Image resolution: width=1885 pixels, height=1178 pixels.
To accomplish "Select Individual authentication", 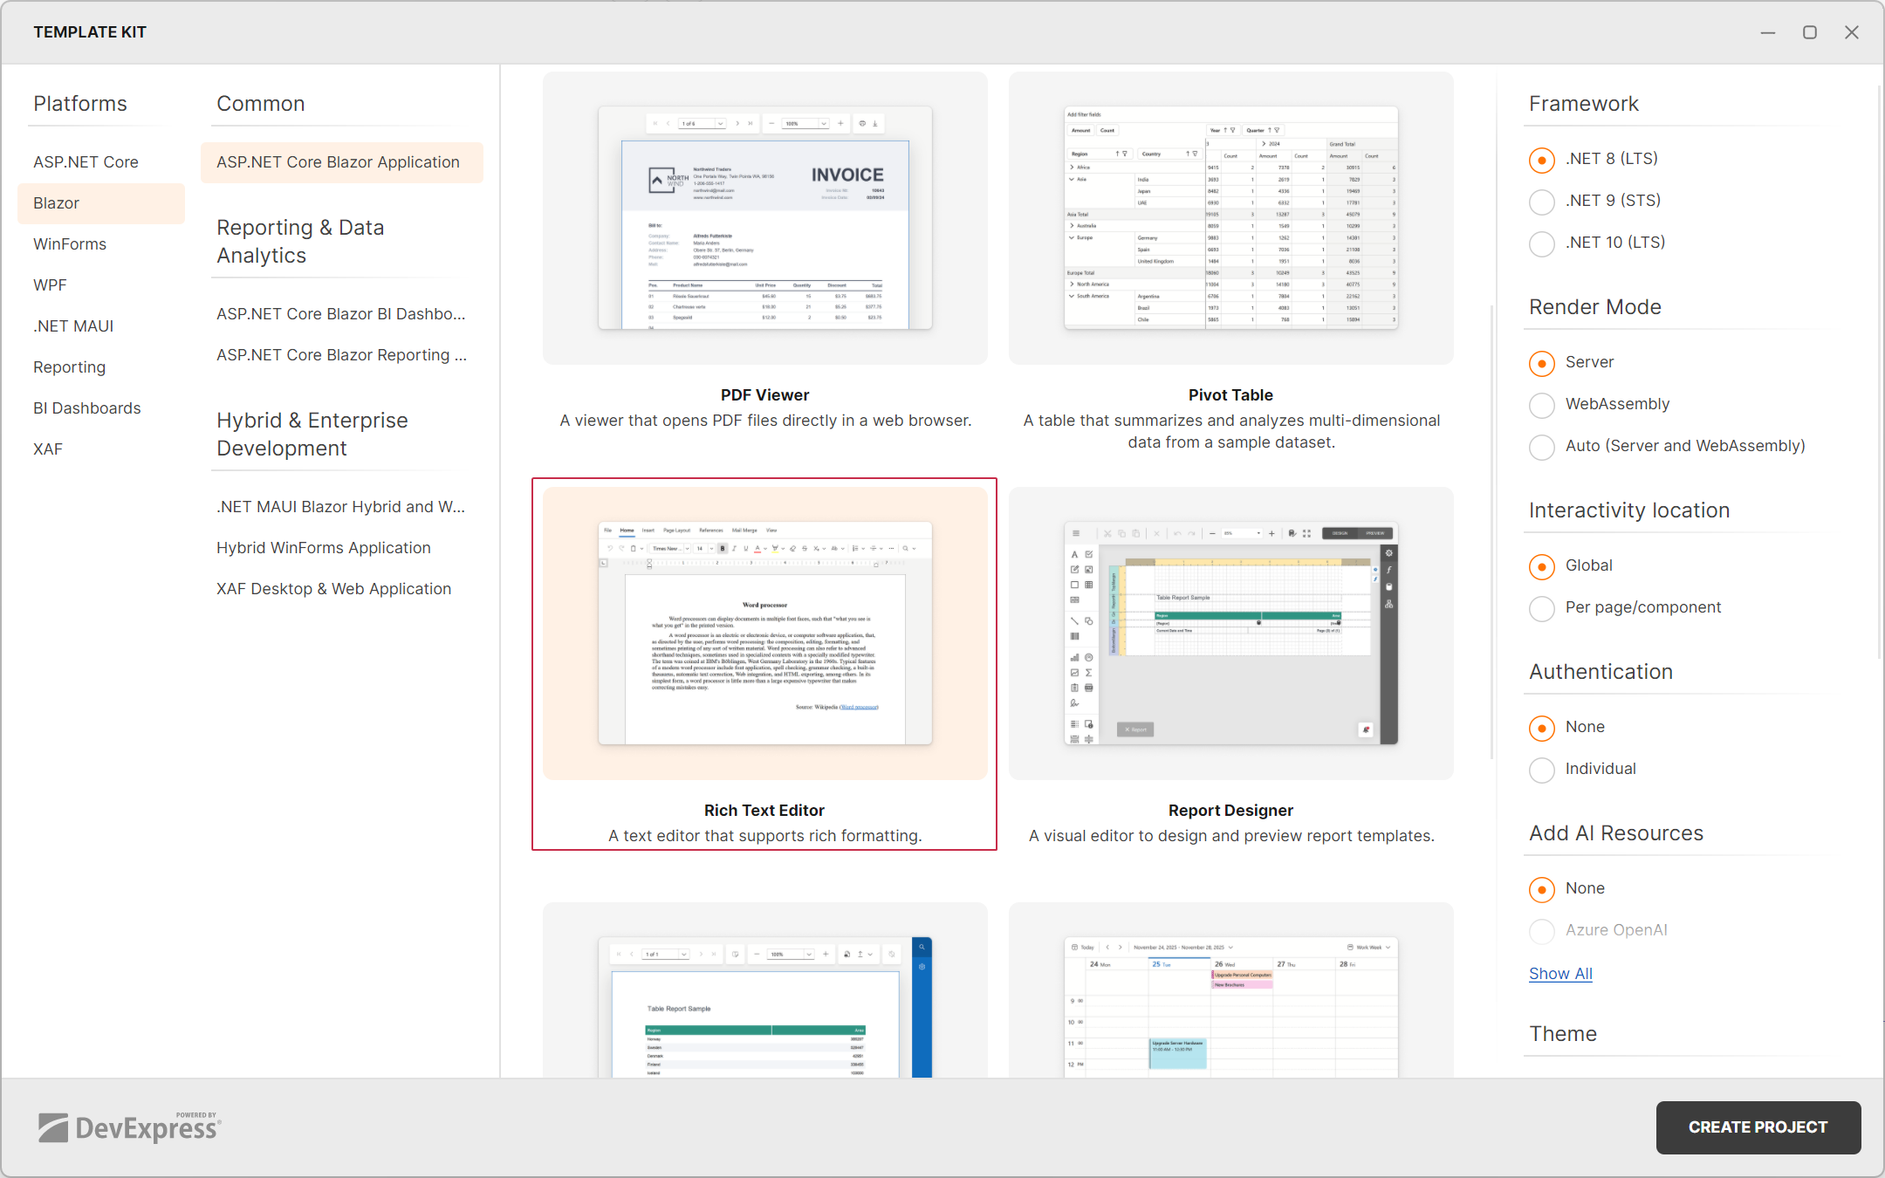I will [x=1542, y=770].
